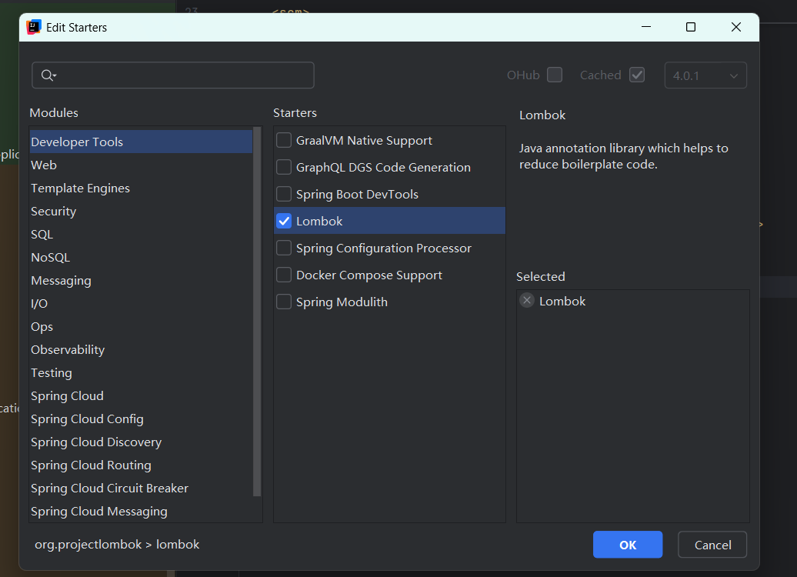Choose Spring Cloud Discovery module
The image size is (797, 577).
click(141, 442)
